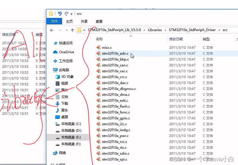Click the redo icon in title bar
Image resolution: width=238 pixels, height=165 pixels.
[x=66, y=14]
